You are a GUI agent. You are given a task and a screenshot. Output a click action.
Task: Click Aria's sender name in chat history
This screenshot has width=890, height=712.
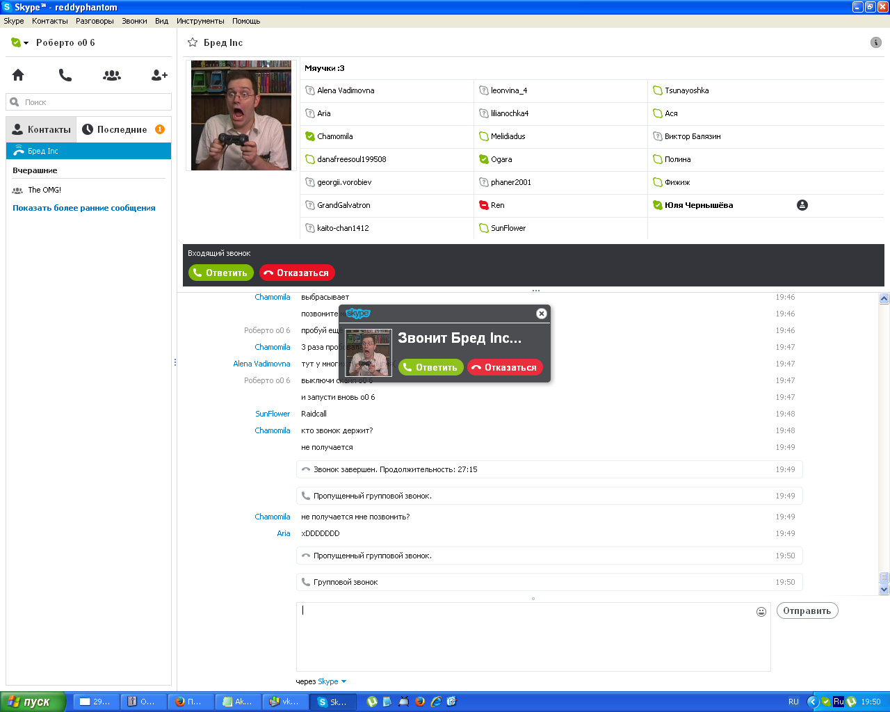pyautogui.click(x=284, y=533)
